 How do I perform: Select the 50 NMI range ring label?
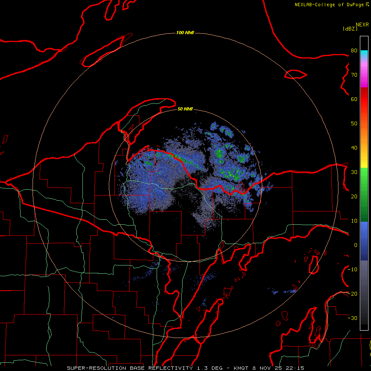click(x=185, y=109)
